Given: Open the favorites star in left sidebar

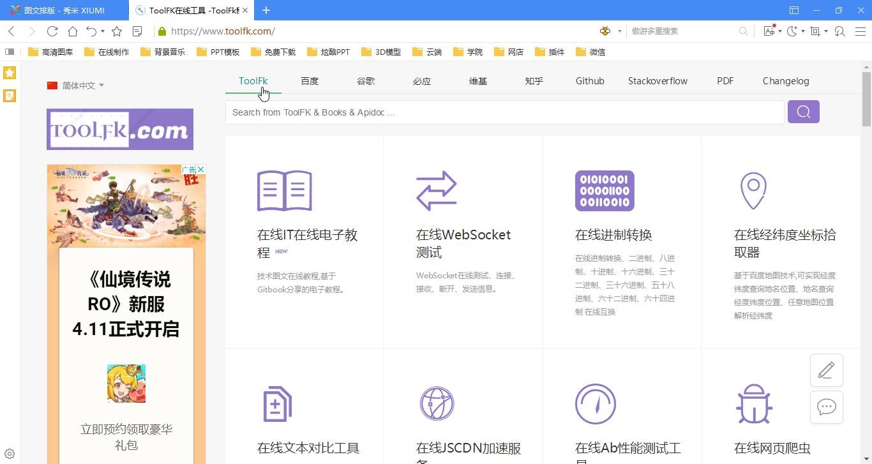Looking at the screenshot, I should (x=10, y=73).
